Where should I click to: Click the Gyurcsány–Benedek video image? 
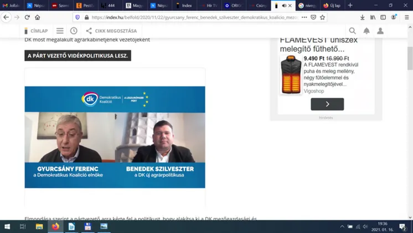point(115,137)
